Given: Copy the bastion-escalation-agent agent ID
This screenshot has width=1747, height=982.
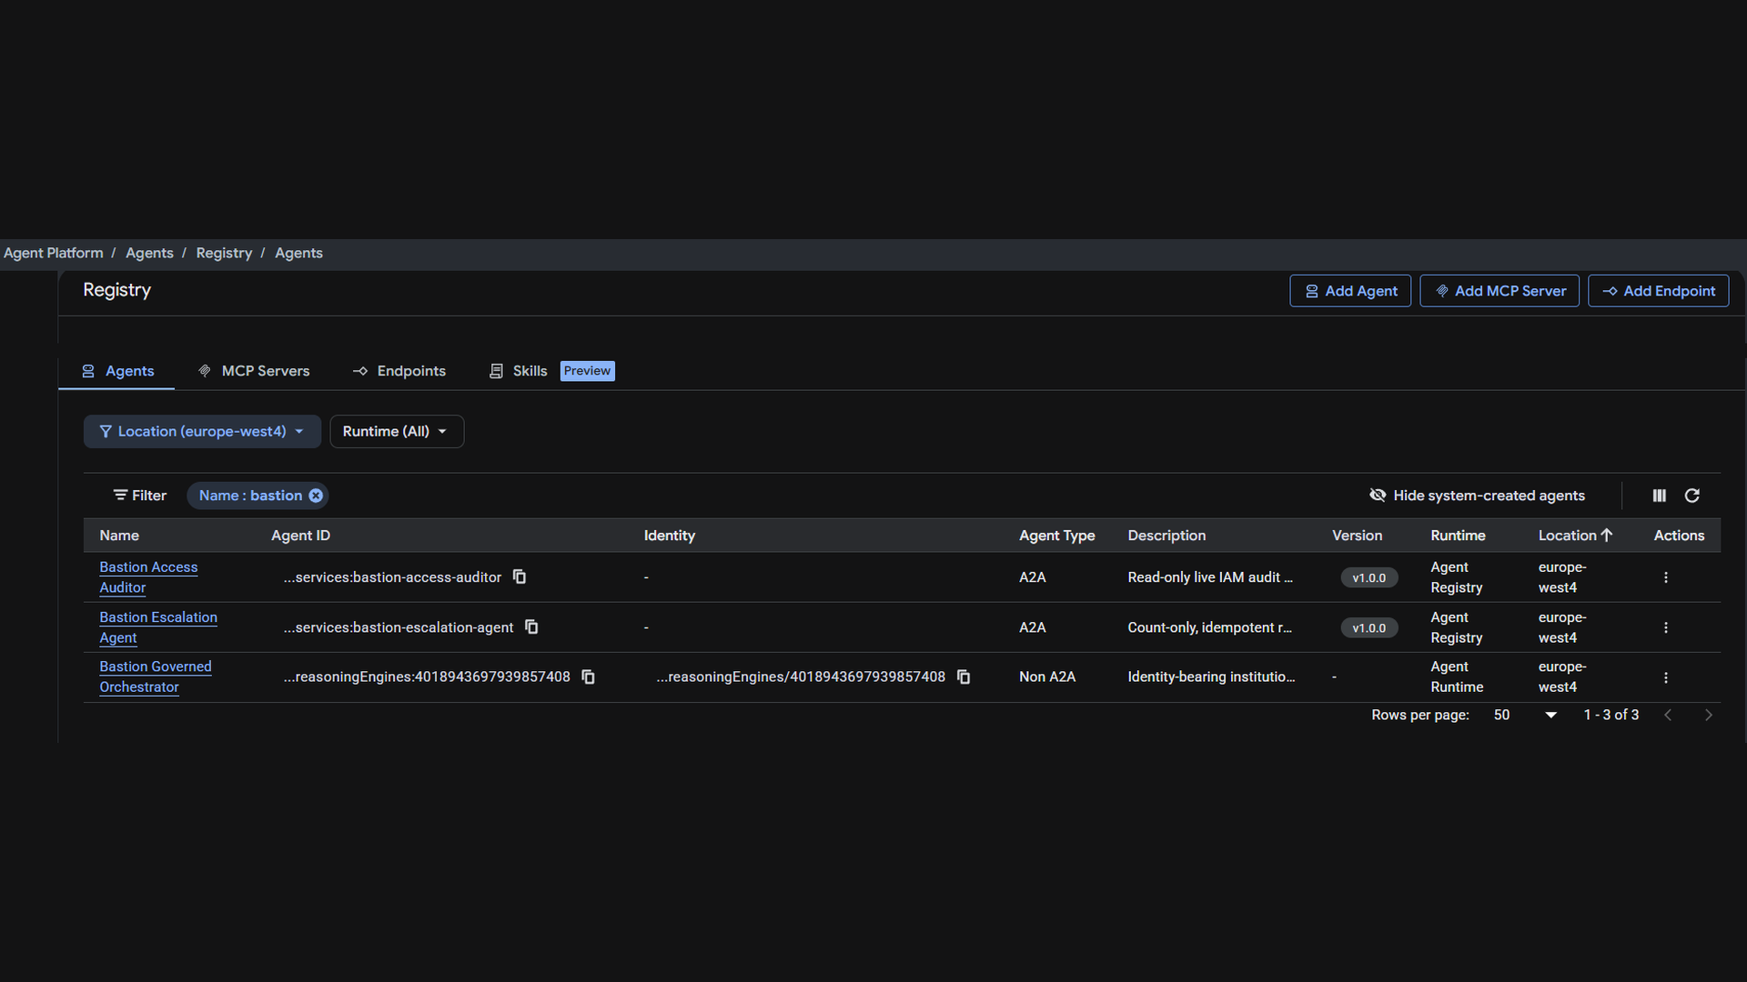Looking at the screenshot, I should pos(531,627).
